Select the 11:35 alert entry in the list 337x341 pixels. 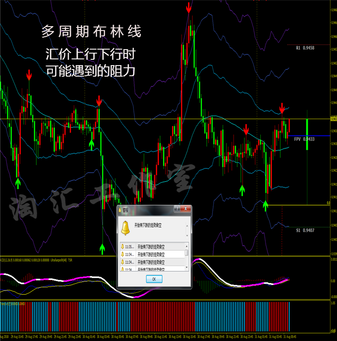153,247
